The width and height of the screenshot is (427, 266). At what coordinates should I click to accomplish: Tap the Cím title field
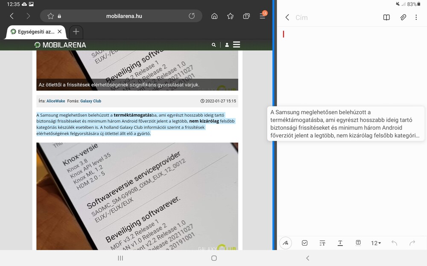(302, 17)
